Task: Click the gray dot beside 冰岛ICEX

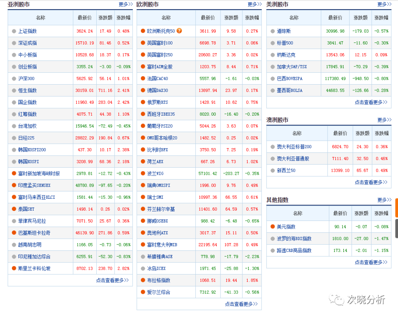Action: pyautogui.click(x=143, y=269)
